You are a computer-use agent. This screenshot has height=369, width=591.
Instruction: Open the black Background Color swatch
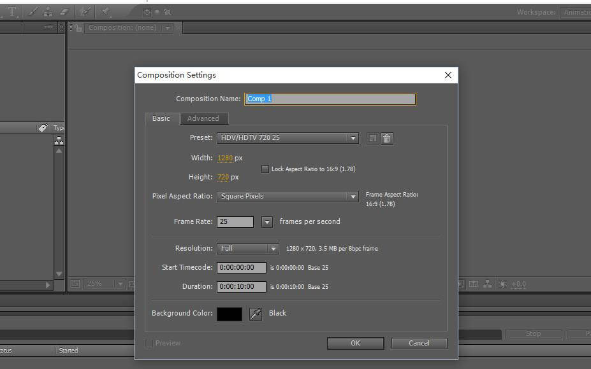pos(230,314)
